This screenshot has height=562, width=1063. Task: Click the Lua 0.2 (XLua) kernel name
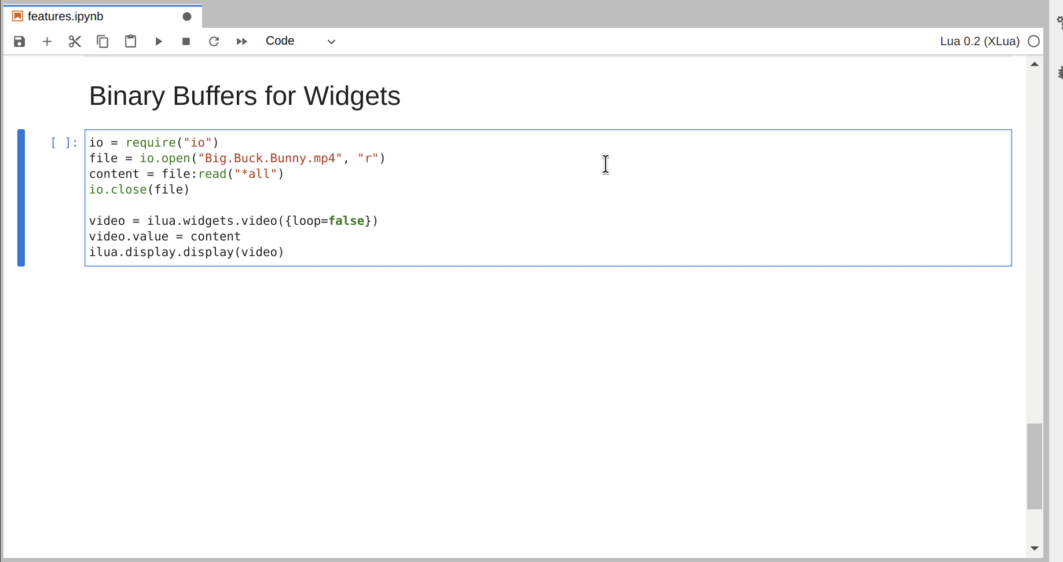pos(980,41)
